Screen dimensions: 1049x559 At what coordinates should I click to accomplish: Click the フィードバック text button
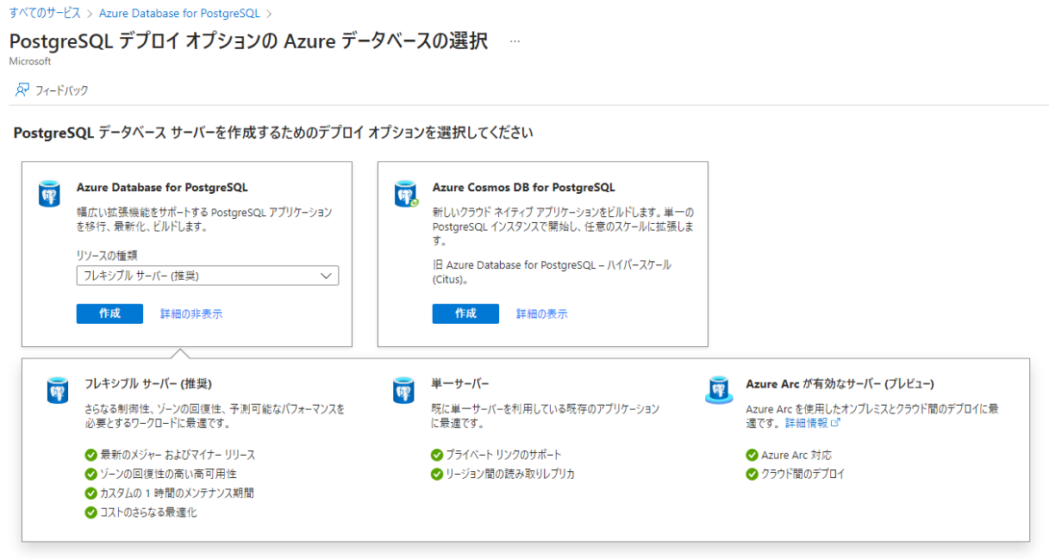click(61, 90)
